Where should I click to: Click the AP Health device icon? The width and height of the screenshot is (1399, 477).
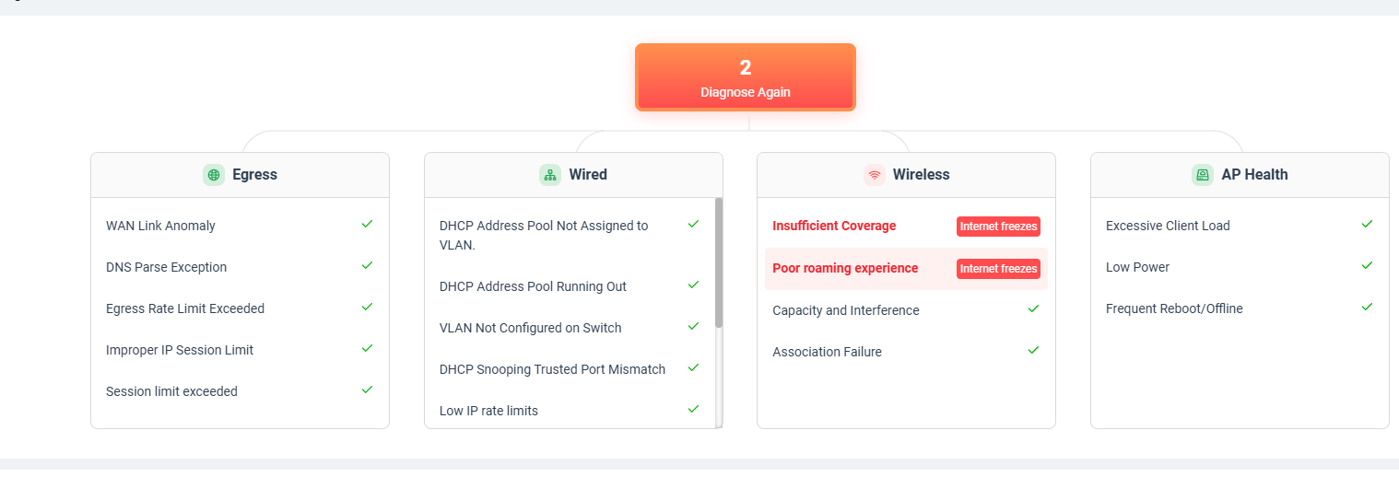[x=1203, y=175]
